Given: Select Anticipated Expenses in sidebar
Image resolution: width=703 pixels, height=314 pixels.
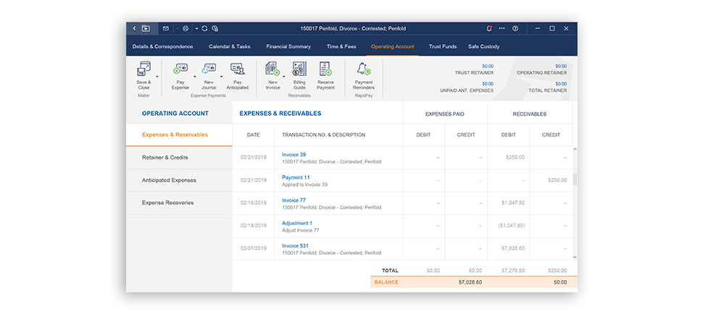Looking at the screenshot, I should tap(179, 180).
